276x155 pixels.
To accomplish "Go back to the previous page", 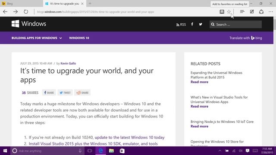I will click(5, 12).
